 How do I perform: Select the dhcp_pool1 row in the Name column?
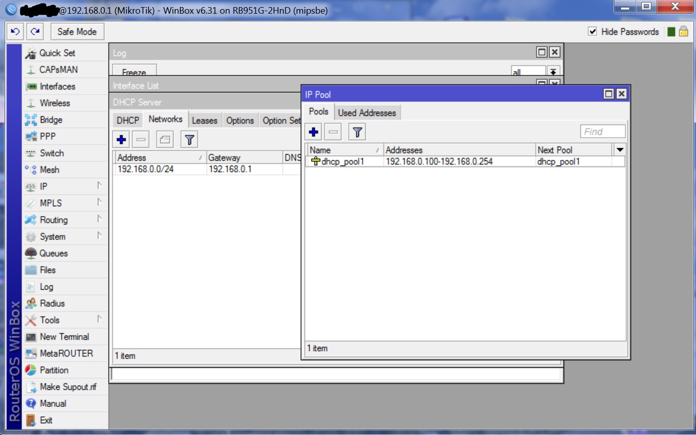(x=343, y=161)
